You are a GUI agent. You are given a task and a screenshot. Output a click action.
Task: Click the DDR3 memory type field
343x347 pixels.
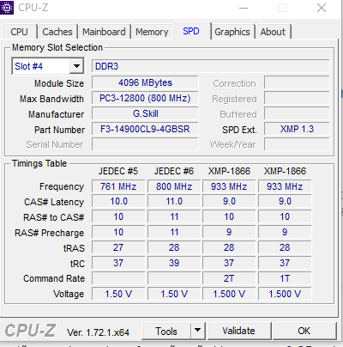pos(210,66)
